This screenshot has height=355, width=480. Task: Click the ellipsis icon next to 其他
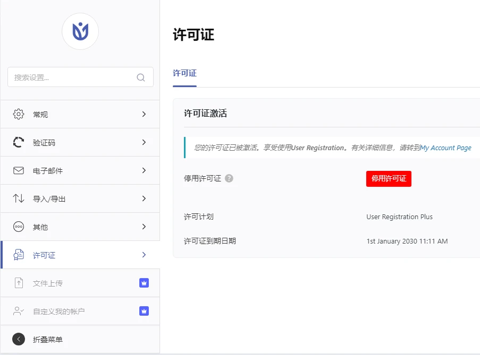[18, 226]
